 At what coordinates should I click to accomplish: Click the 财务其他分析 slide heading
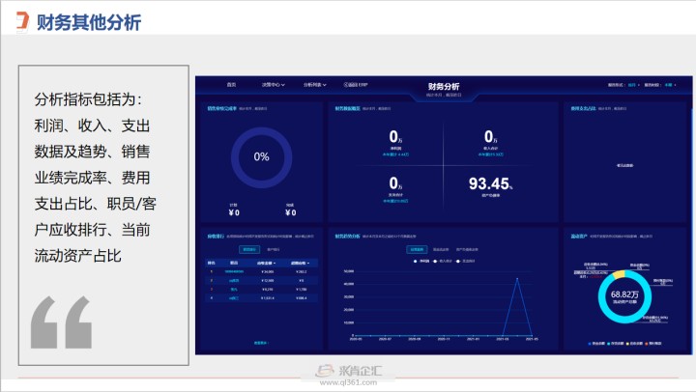point(89,22)
